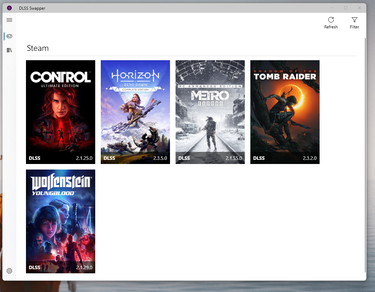
Task: Open Settings gear in sidebar
Action: pyautogui.click(x=9, y=271)
